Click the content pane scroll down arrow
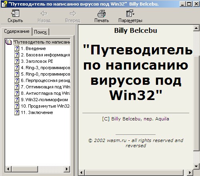Screen dimensions: 200x176 [196, 166]
